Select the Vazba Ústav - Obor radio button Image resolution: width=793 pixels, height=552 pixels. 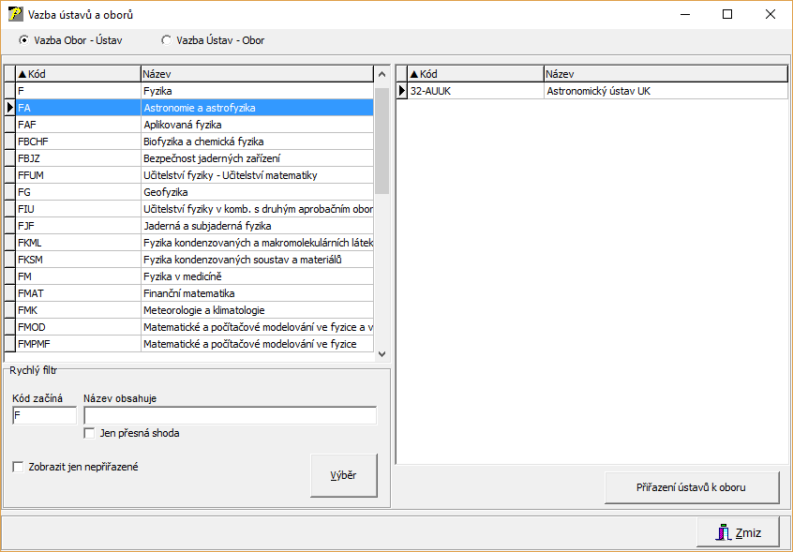tap(167, 40)
